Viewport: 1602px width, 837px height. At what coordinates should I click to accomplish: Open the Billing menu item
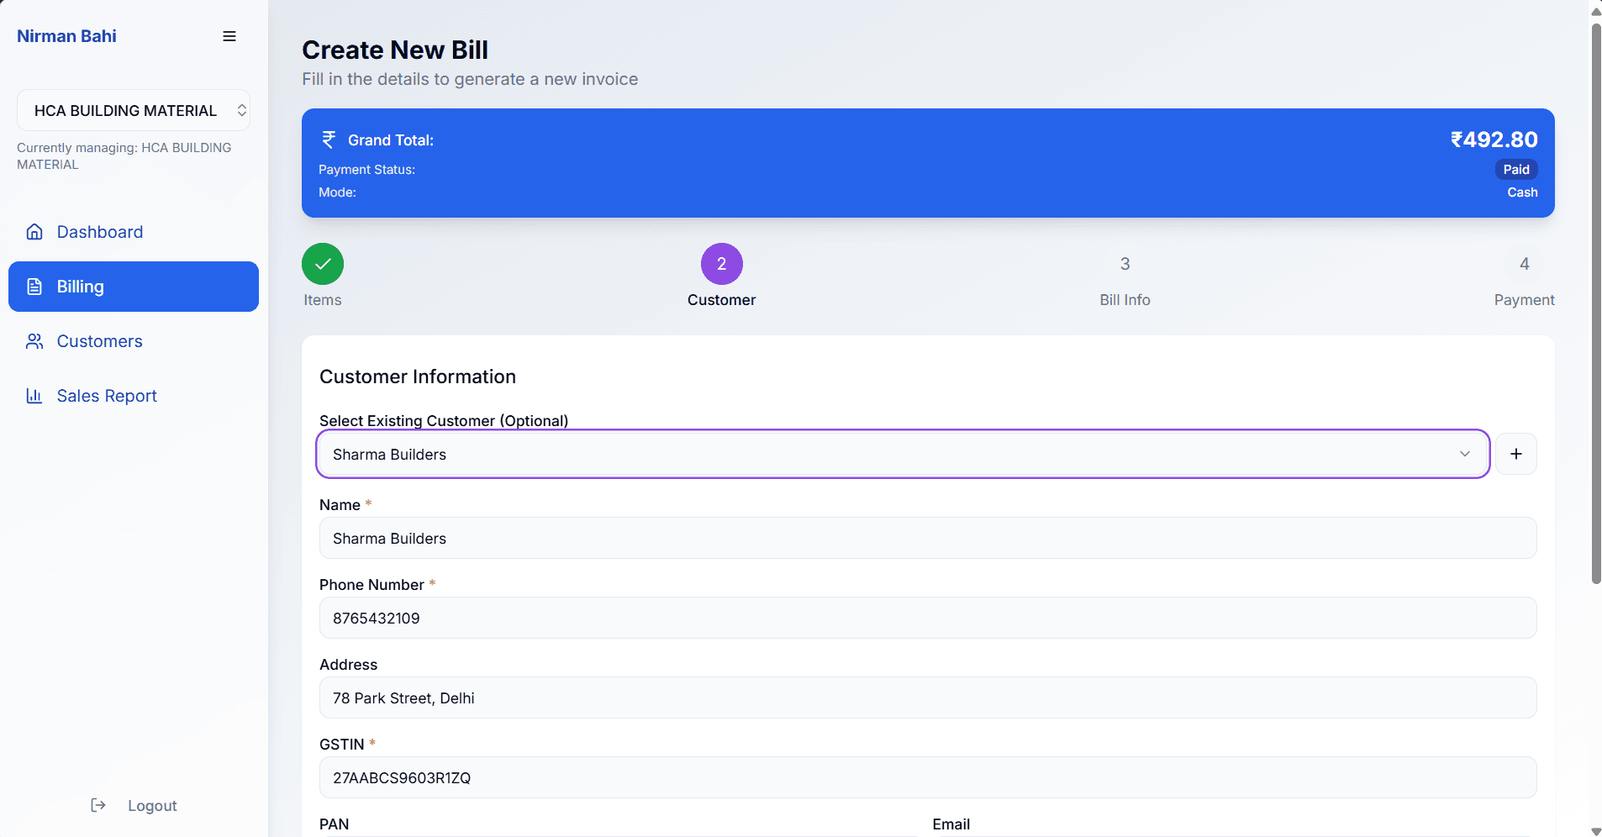pyautogui.click(x=134, y=287)
